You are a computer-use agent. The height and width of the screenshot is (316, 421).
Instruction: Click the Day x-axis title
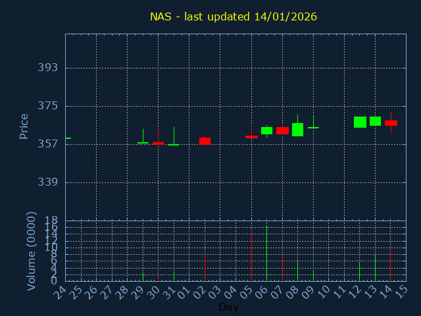(x=228, y=307)
